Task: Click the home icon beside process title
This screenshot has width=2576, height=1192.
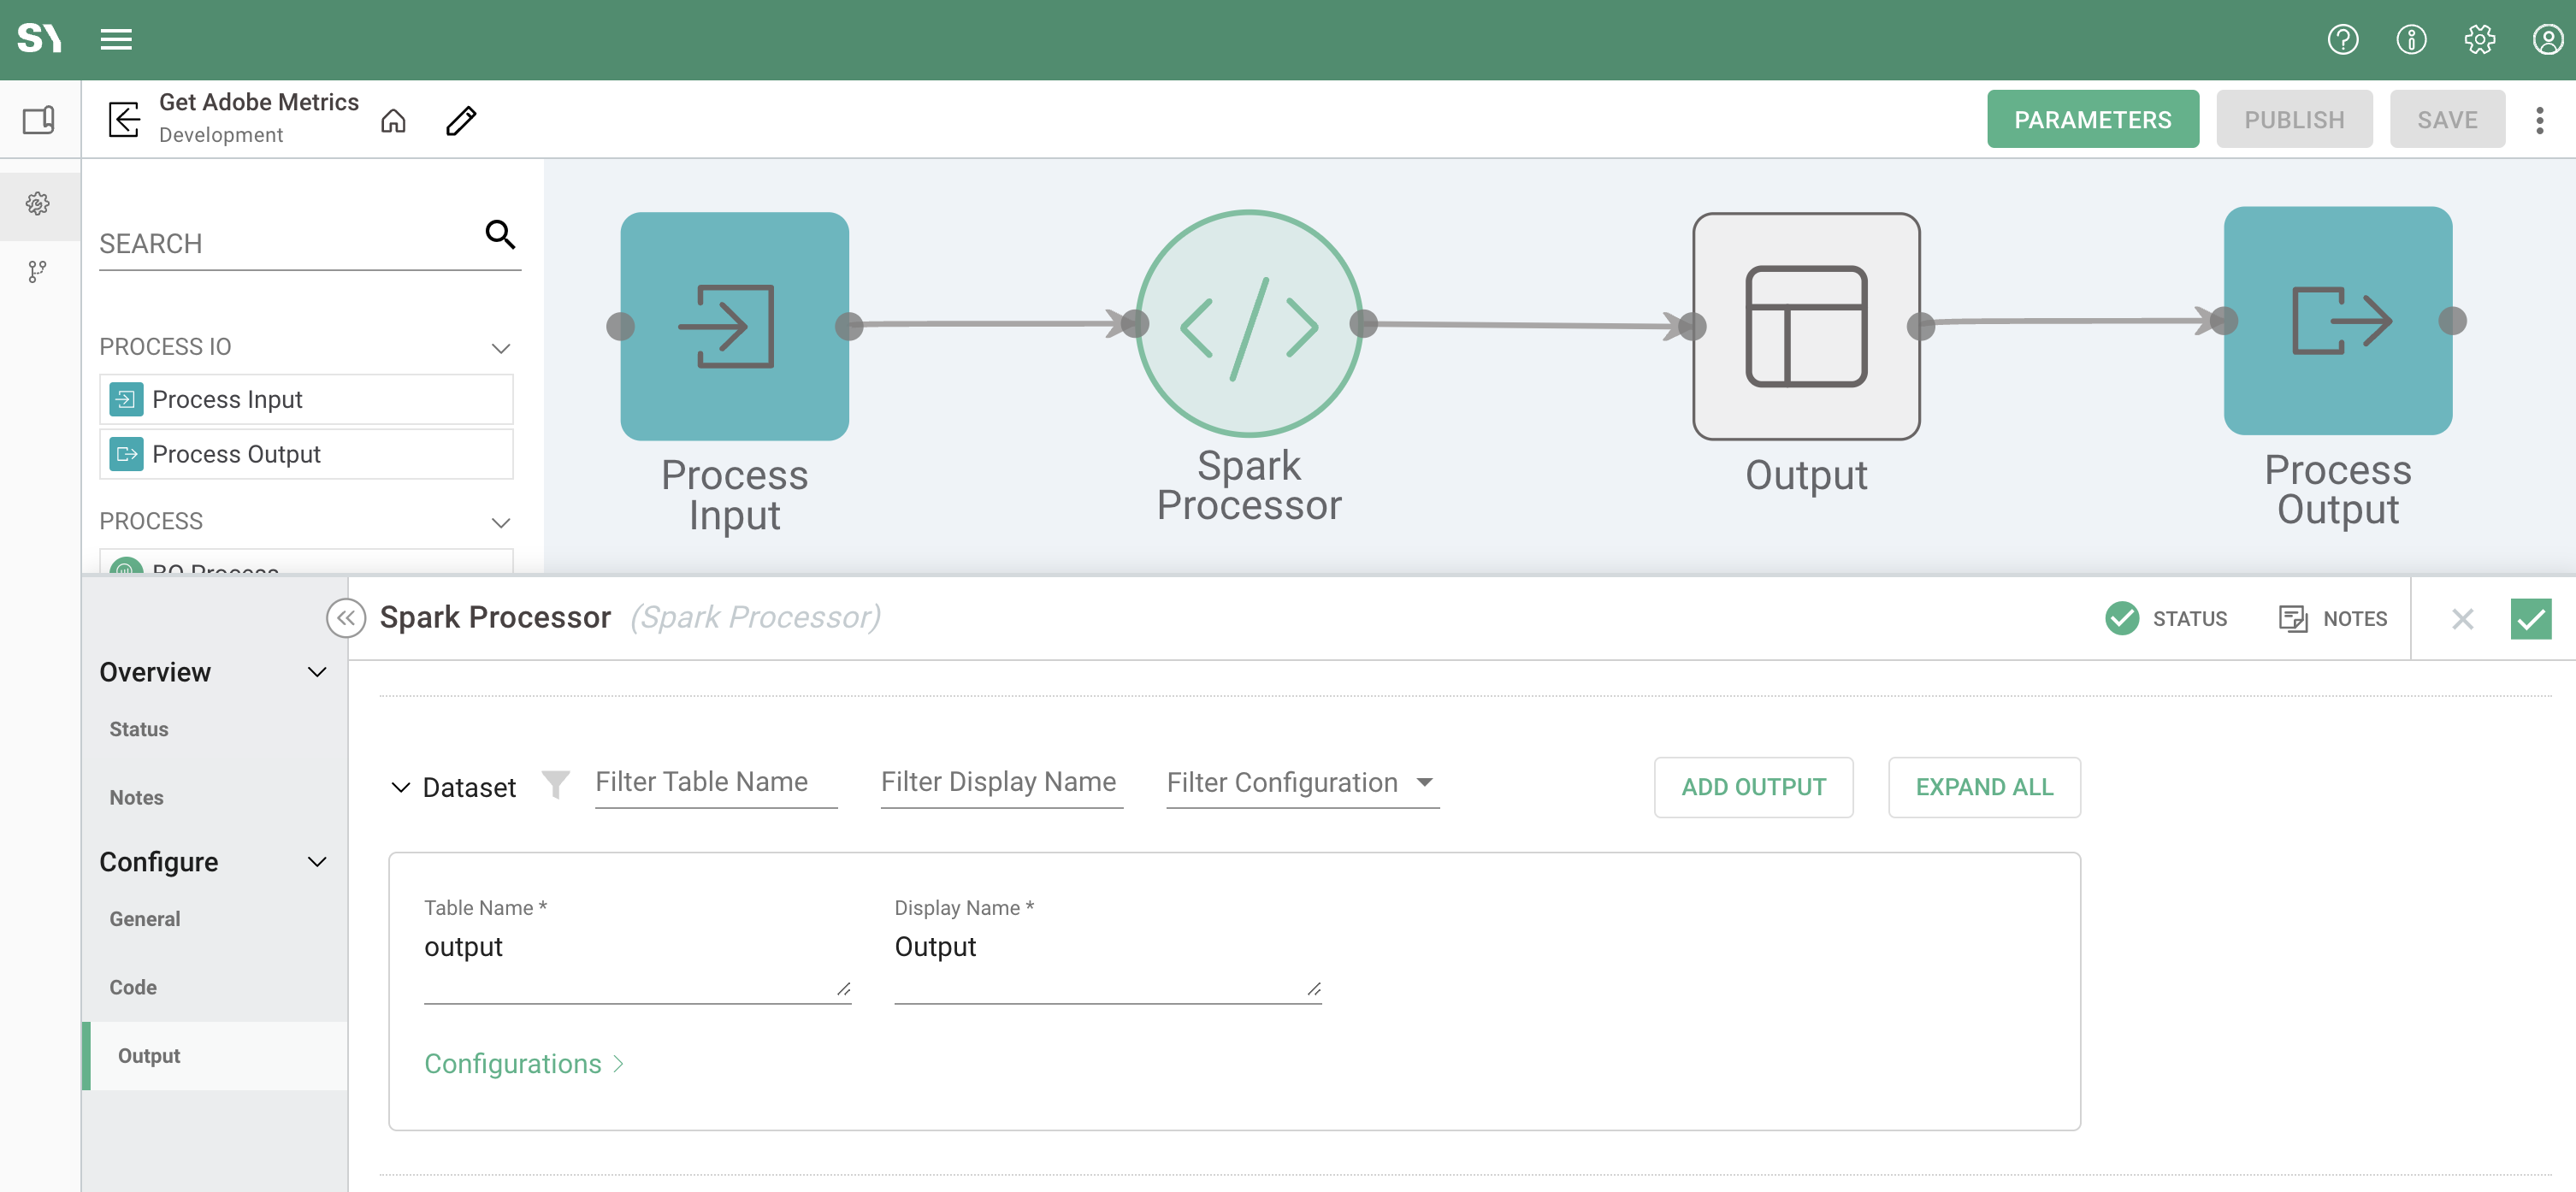Action: coord(393,121)
